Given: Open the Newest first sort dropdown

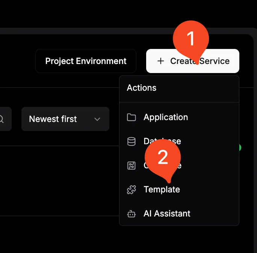Looking at the screenshot, I should point(65,119).
